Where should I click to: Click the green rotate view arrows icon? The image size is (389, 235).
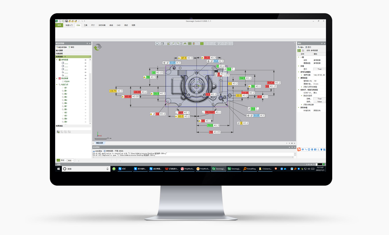tap(97, 47)
